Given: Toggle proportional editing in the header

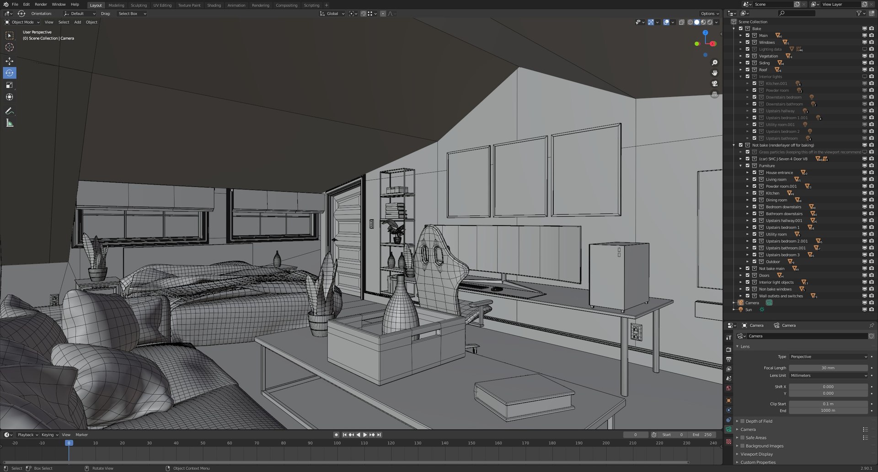Looking at the screenshot, I should 383,14.
